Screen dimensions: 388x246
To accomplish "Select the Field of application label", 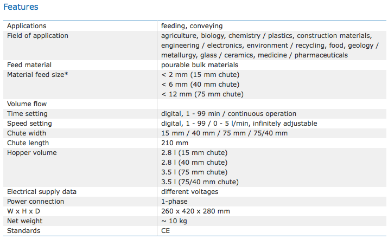I will point(37,36).
